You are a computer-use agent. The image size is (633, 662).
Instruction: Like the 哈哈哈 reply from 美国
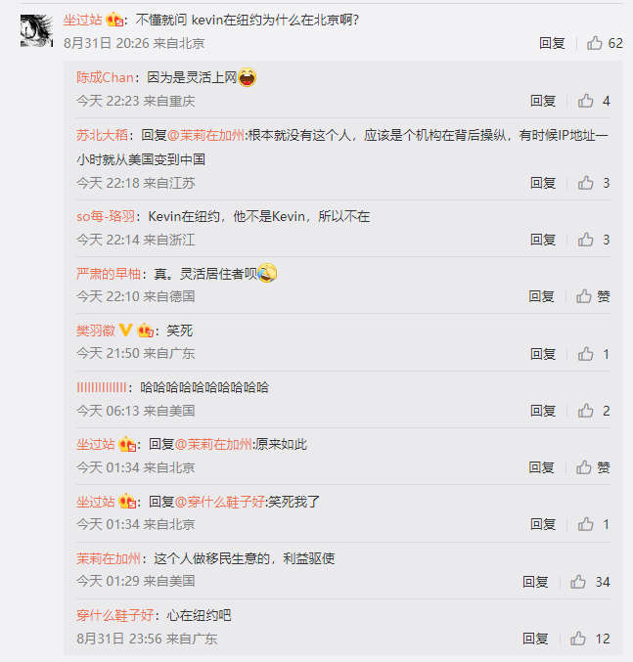tap(585, 411)
